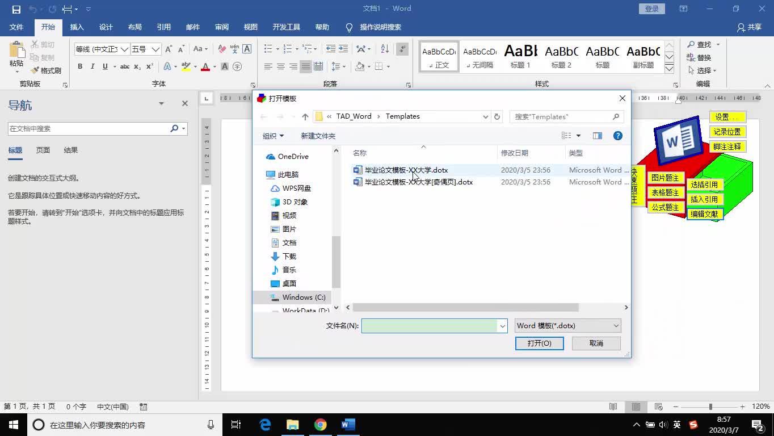The width and height of the screenshot is (774, 436).
Task: Switch to the 设计 ribbon tab
Action: (x=106, y=27)
